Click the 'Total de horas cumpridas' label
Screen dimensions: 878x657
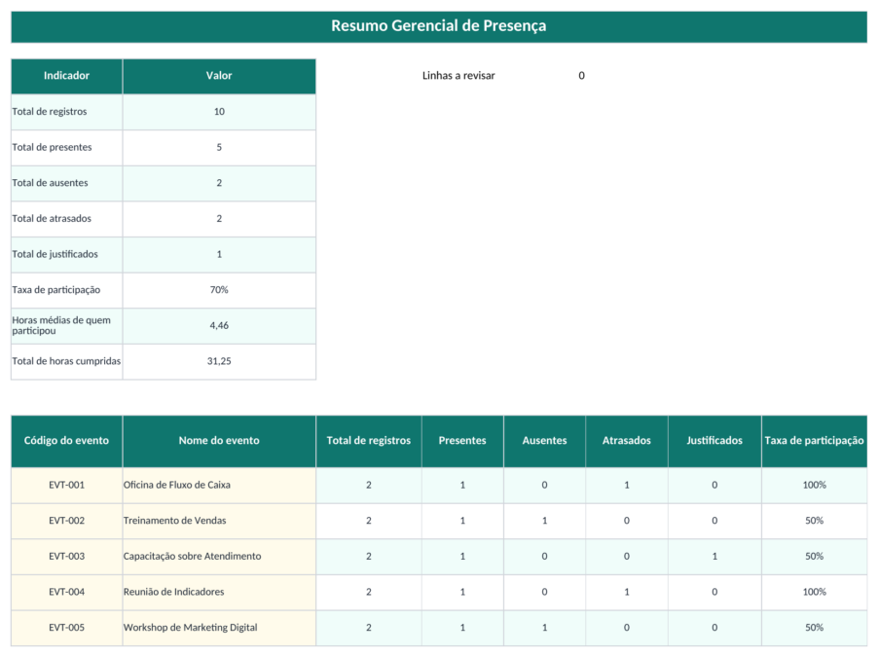pos(66,361)
